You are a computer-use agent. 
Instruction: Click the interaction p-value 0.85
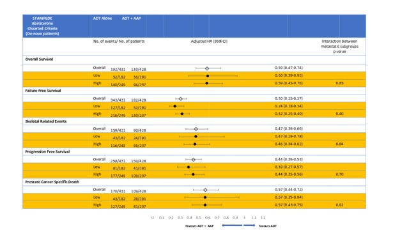coord(339,83)
